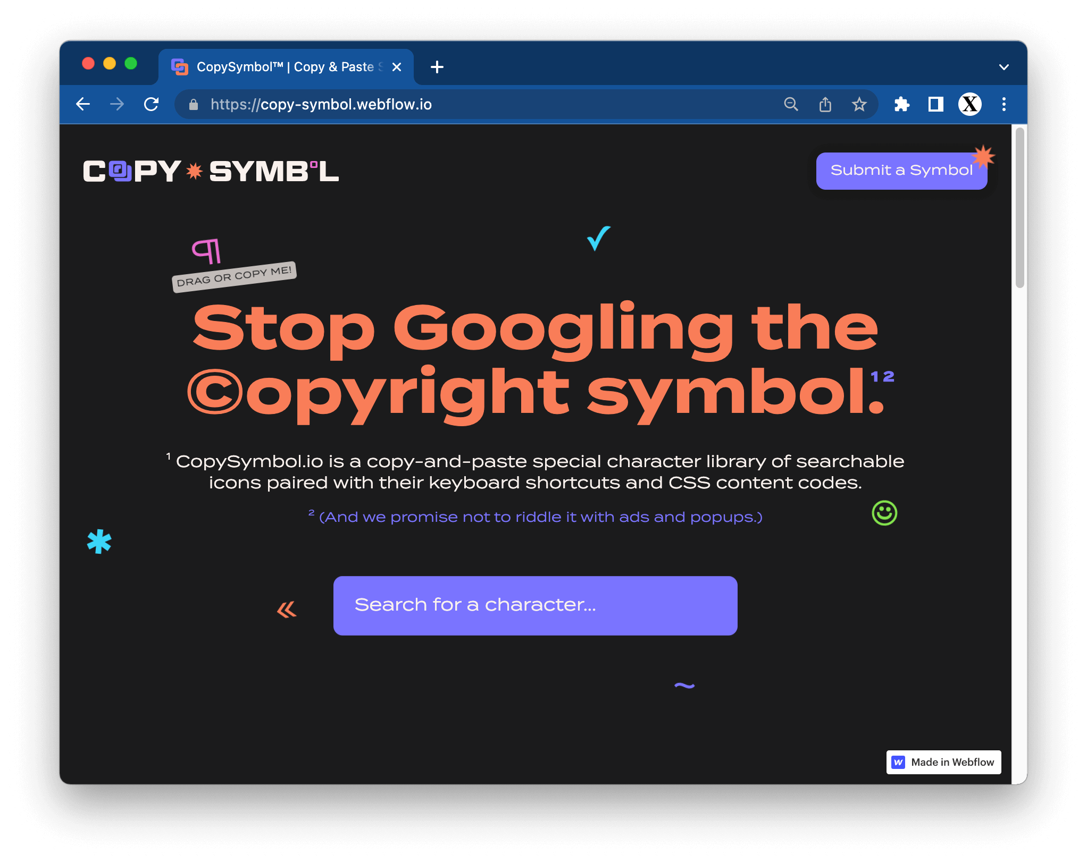Click the zoom magnifier icon in address bar
Image resolution: width=1087 pixels, height=863 pixels.
(x=791, y=104)
